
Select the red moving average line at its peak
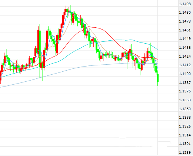pos(89,27)
